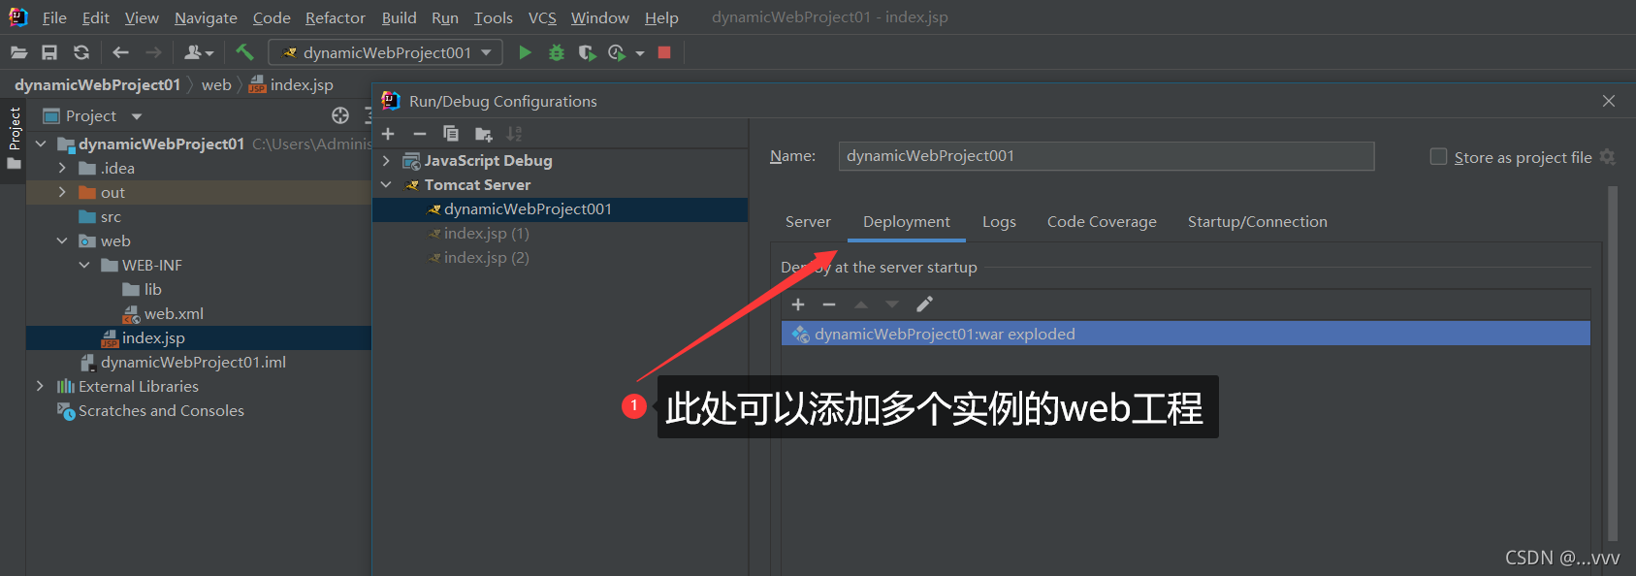Move artifact up with up arrow
Screen dimensions: 1636x576
point(861,304)
